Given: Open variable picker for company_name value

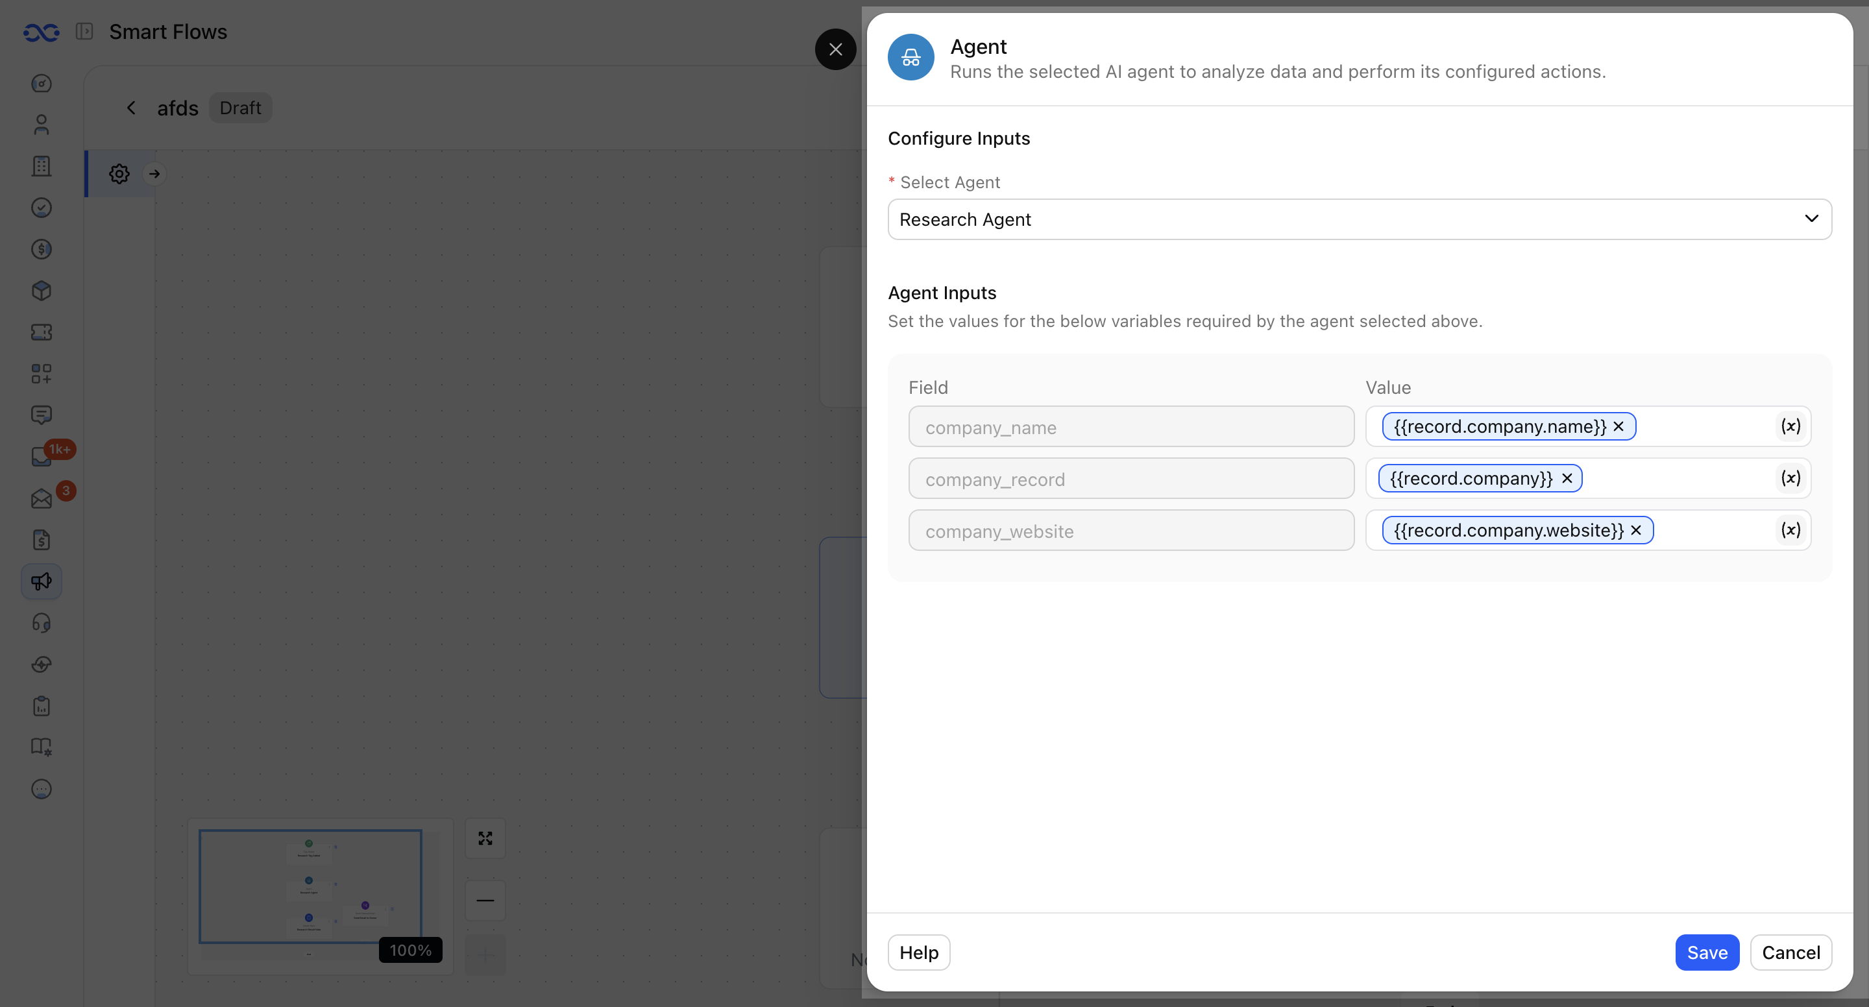Looking at the screenshot, I should pos(1790,426).
